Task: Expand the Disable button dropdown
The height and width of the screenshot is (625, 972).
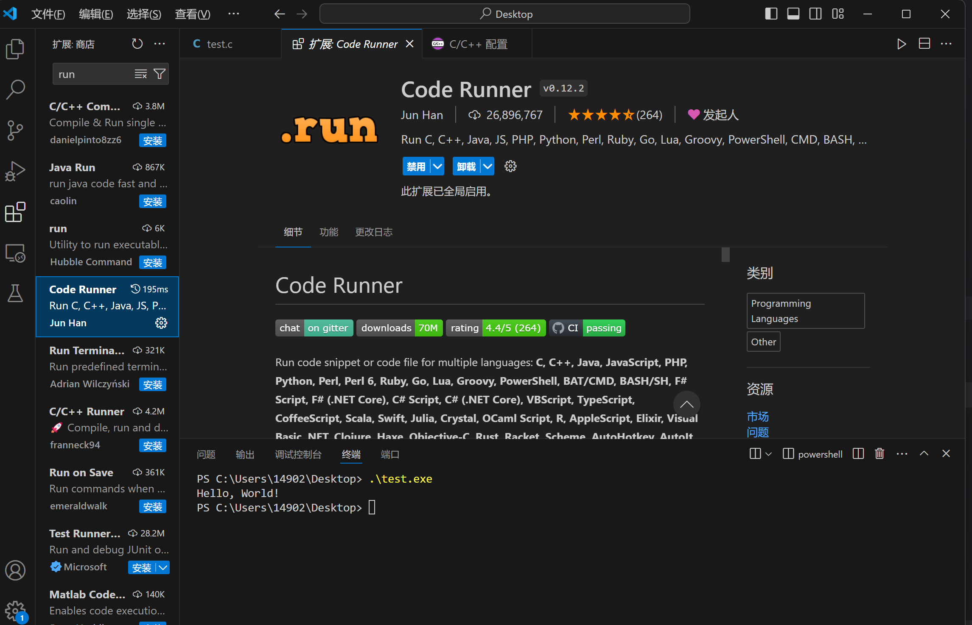Action: click(x=437, y=166)
